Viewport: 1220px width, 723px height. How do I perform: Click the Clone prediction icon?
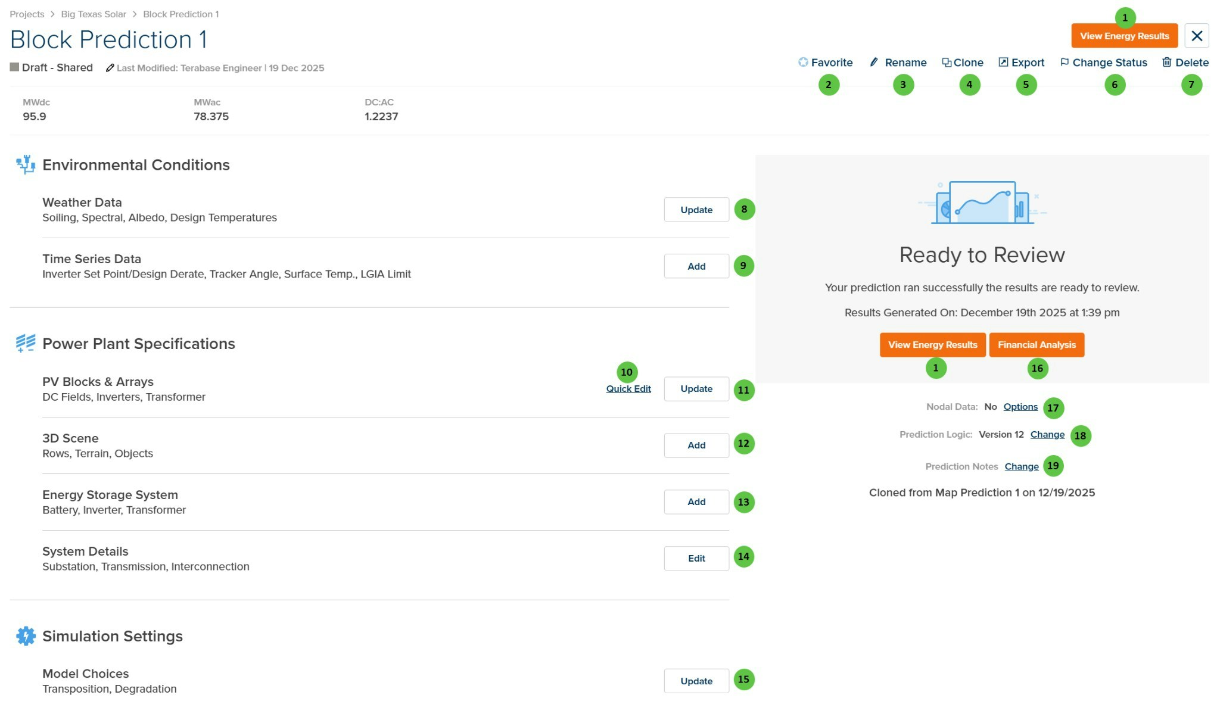pos(947,62)
